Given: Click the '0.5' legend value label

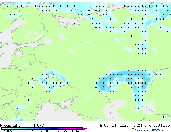Looking at the screenshot, I should 9,131.
